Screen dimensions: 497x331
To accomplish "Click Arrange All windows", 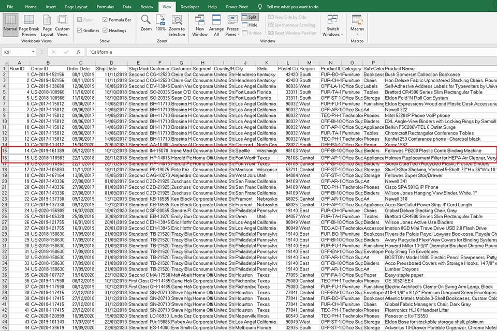I will (x=216, y=23).
